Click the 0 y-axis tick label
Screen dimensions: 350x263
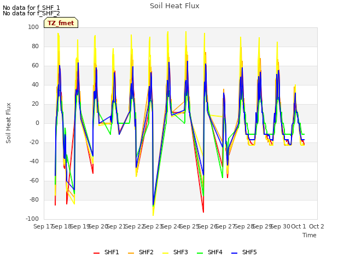37,123
